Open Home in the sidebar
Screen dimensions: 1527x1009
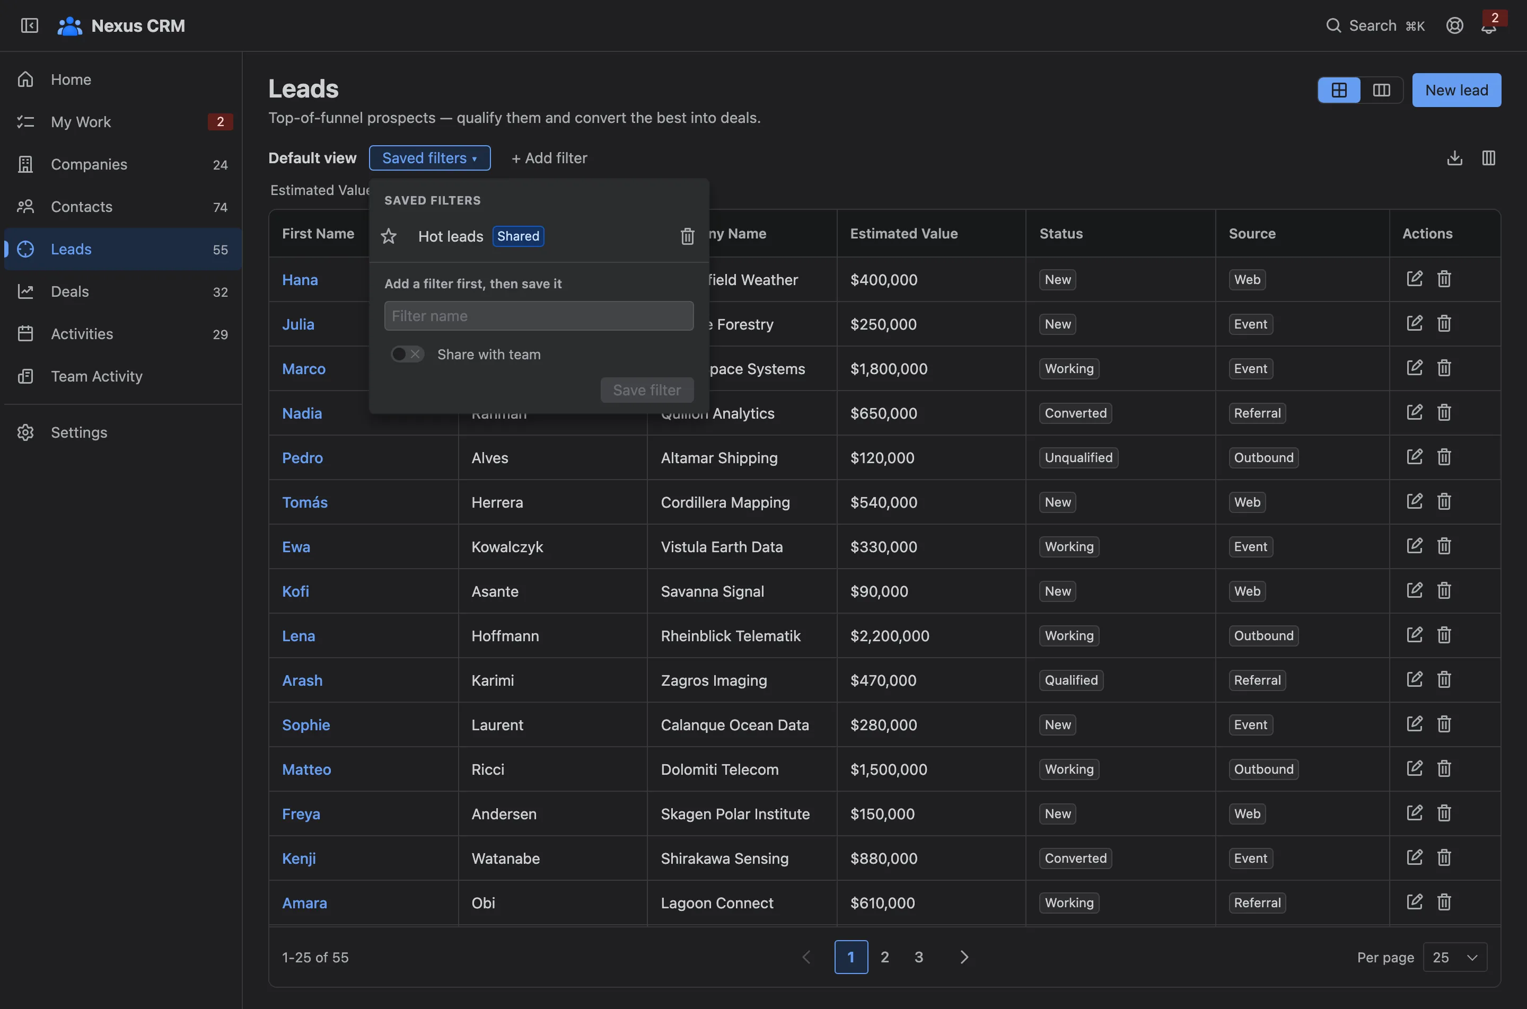pos(122,79)
